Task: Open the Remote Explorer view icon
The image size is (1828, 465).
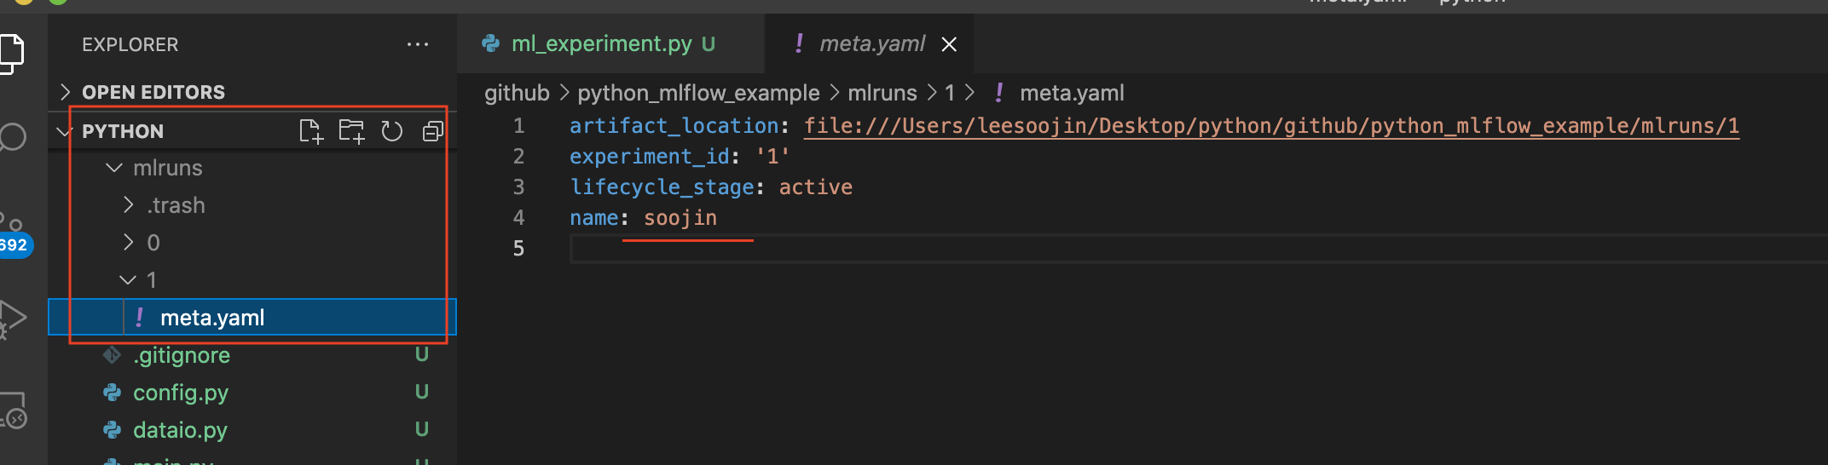Action: (x=12, y=410)
